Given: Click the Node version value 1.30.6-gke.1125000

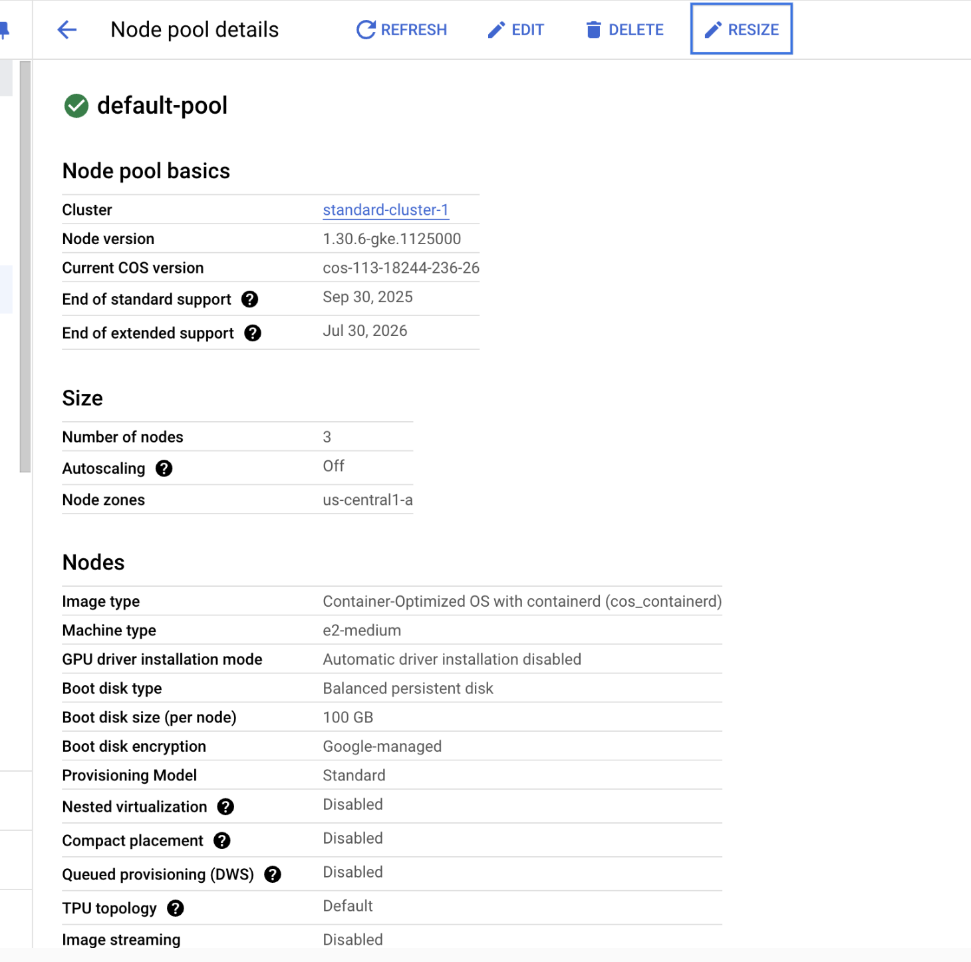Looking at the screenshot, I should 392,239.
